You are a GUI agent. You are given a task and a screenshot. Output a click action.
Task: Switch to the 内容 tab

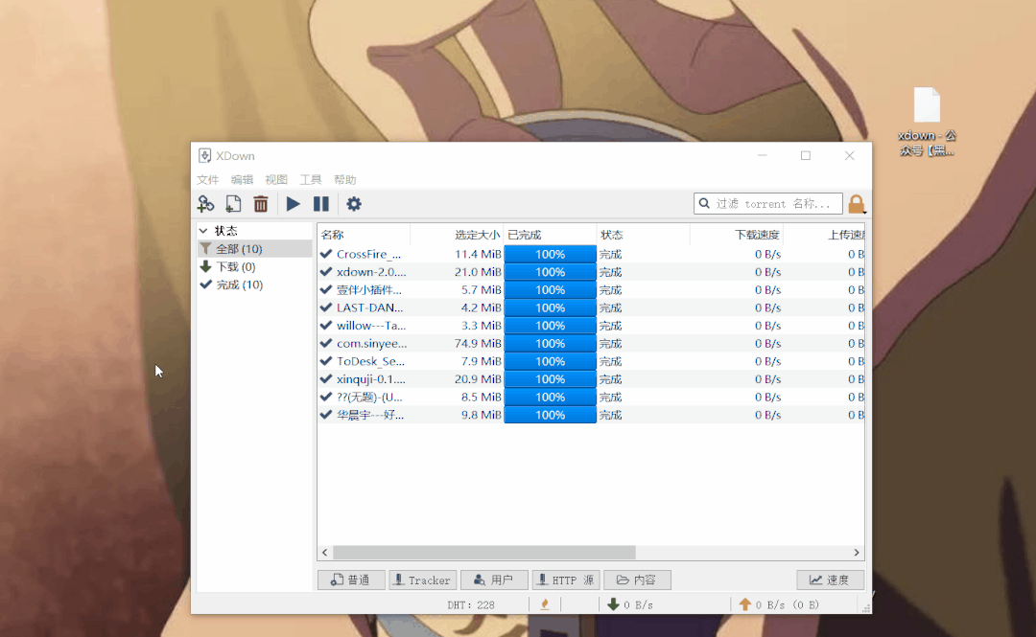tap(637, 580)
